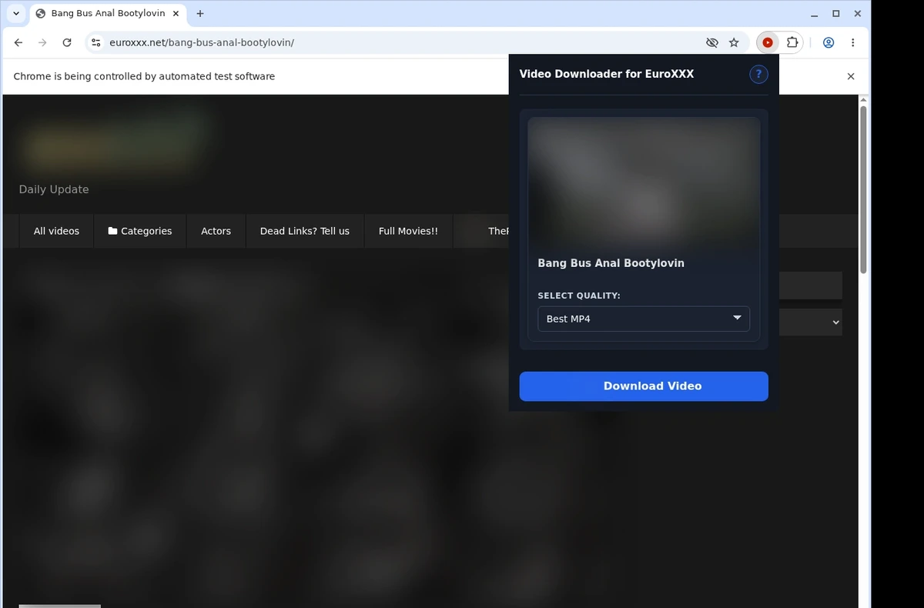Click the address bar URL field
This screenshot has height=608, width=924.
click(x=400, y=43)
